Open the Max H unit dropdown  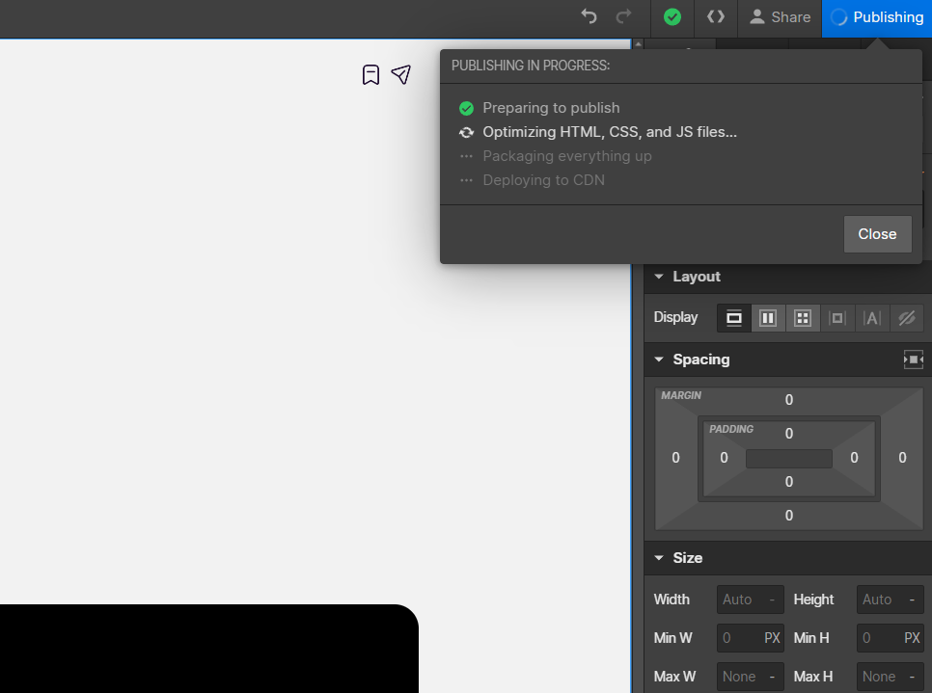(x=912, y=677)
